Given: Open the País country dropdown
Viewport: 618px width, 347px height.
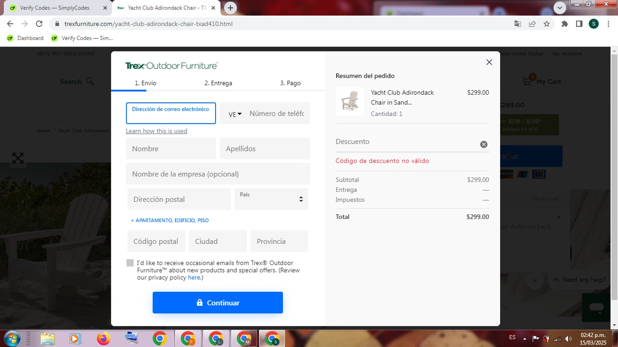Looking at the screenshot, I should click(x=271, y=199).
